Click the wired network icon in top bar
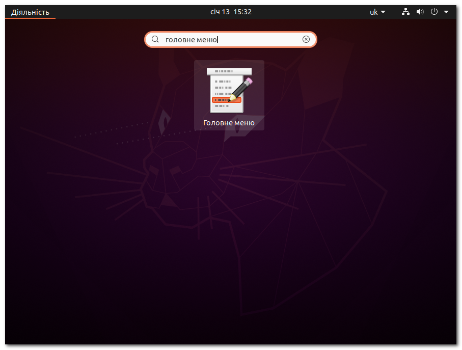This screenshot has width=462, height=350. click(x=405, y=11)
